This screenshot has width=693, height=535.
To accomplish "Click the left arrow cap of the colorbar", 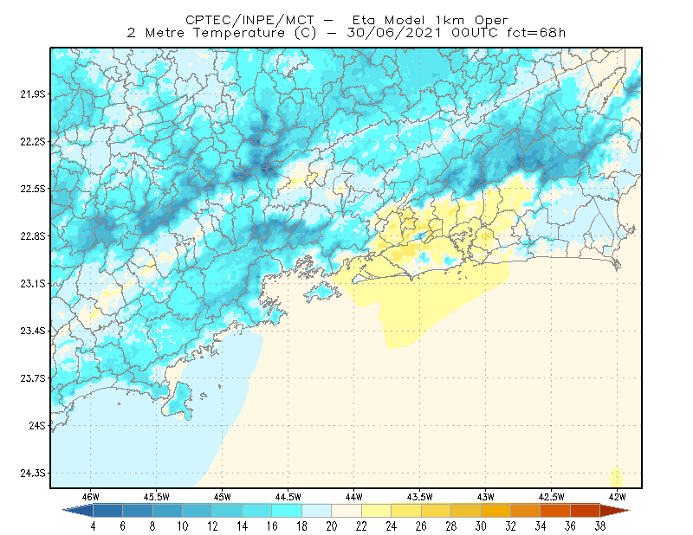I will (78, 511).
